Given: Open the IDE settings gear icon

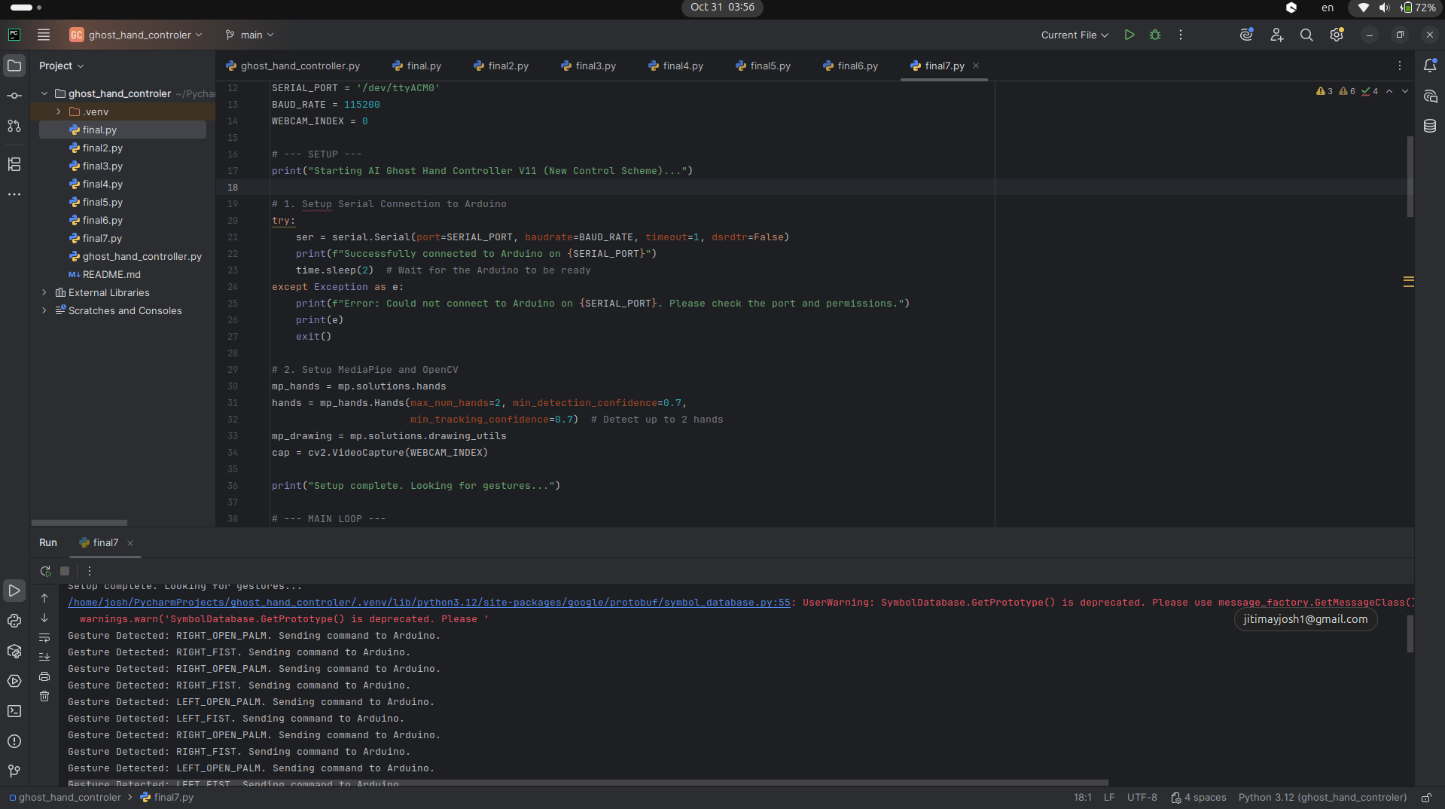Looking at the screenshot, I should [1337, 35].
